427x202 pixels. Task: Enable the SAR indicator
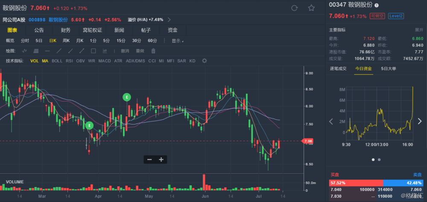tap(181, 61)
